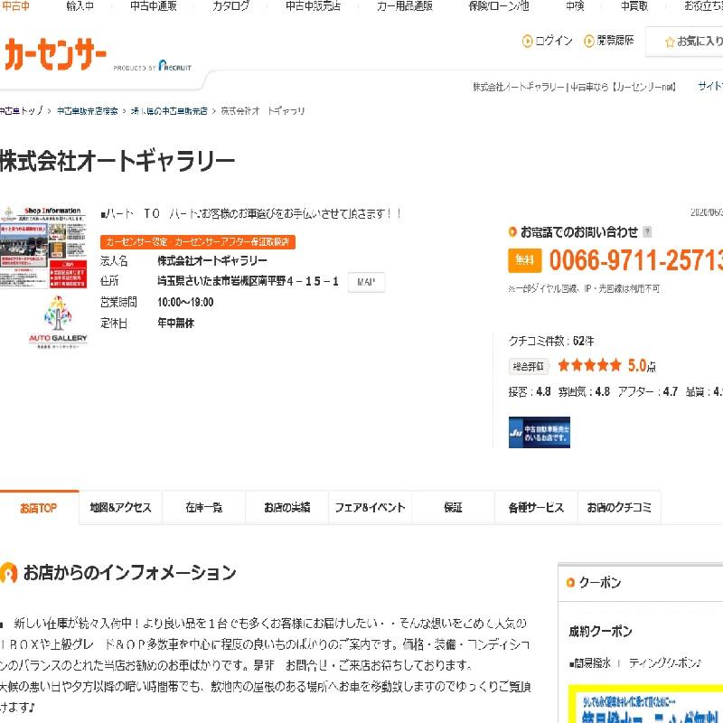Viewport: 723px width, 723px height.
Task: Switch to the 地図&アクセス tab
Action: (x=120, y=507)
